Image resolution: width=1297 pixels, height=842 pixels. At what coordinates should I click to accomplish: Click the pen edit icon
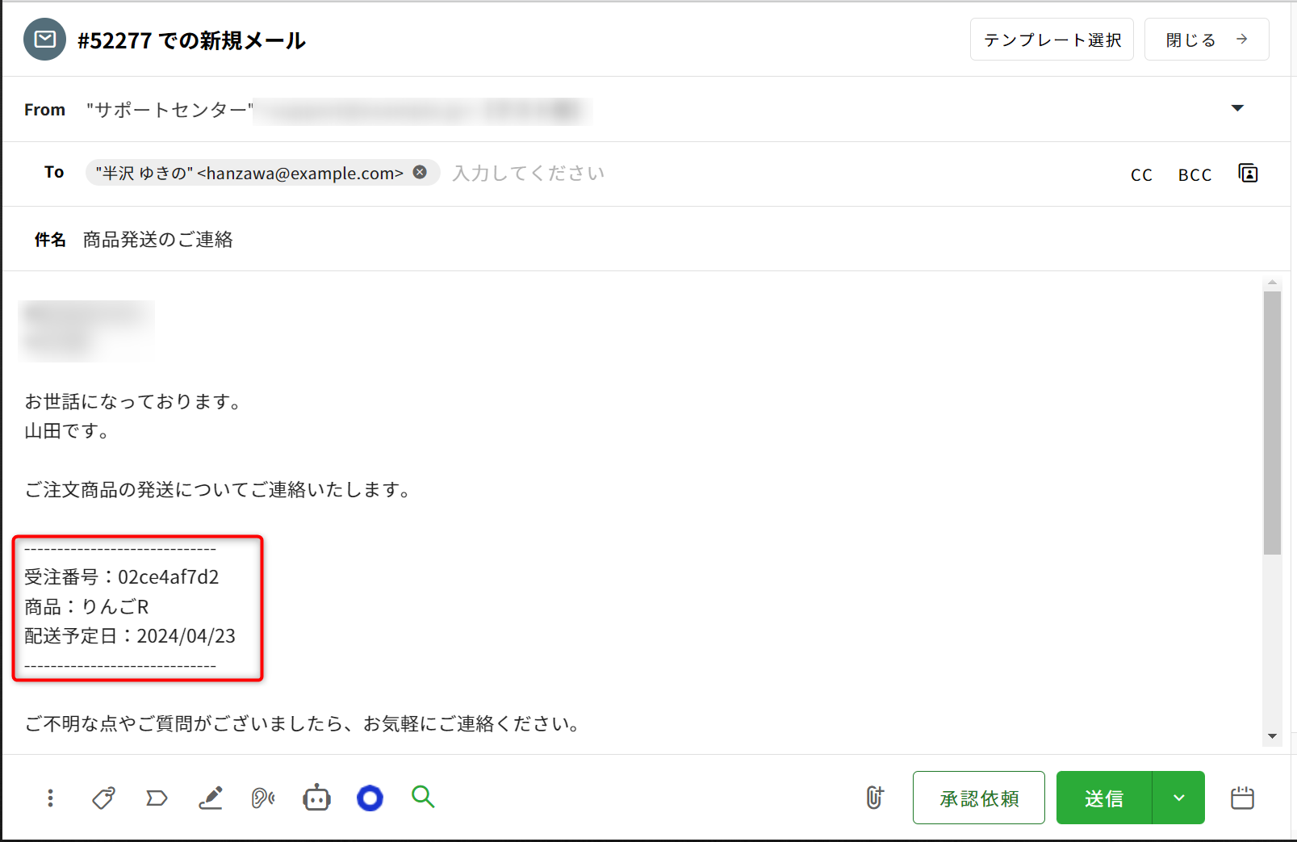(x=211, y=798)
